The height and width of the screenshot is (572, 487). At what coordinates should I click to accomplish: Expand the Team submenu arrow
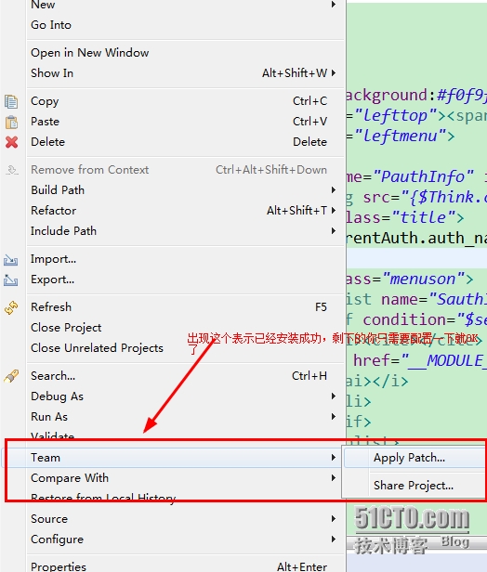pyautogui.click(x=334, y=458)
